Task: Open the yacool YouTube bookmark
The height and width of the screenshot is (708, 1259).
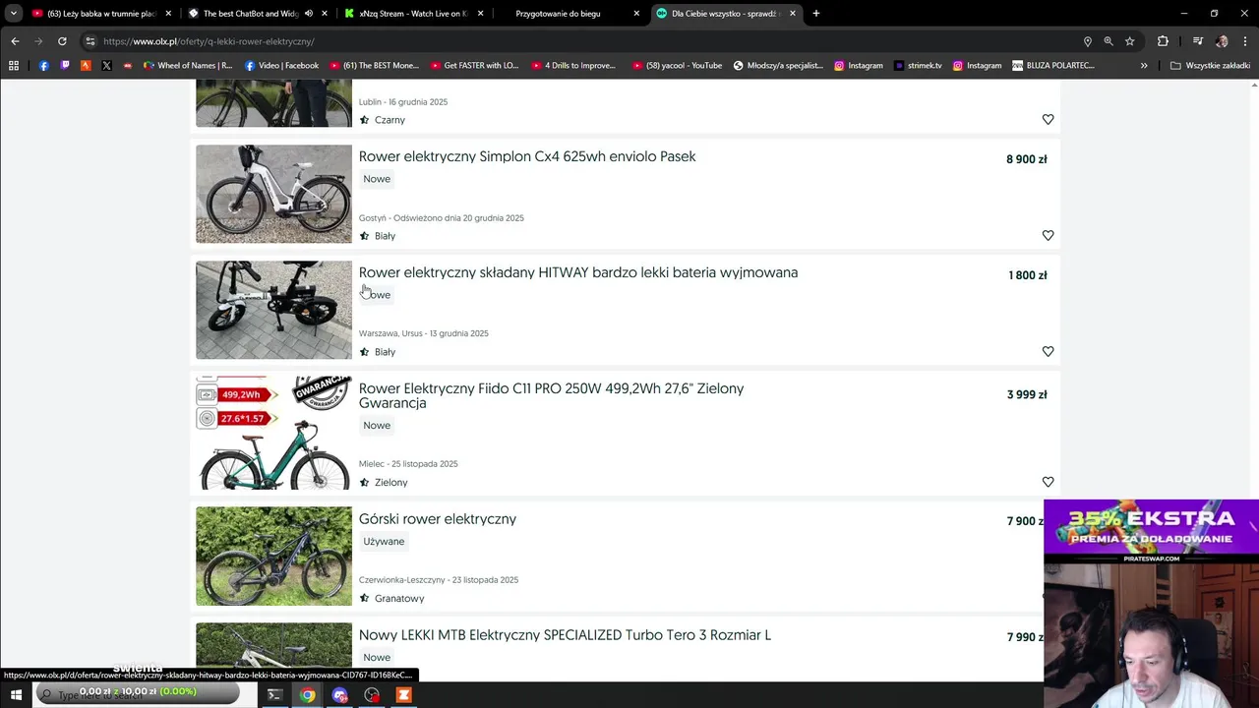Action: click(x=678, y=66)
